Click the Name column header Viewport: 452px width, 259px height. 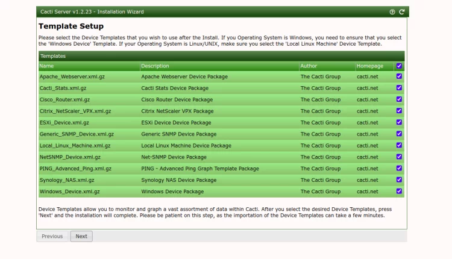[47, 66]
